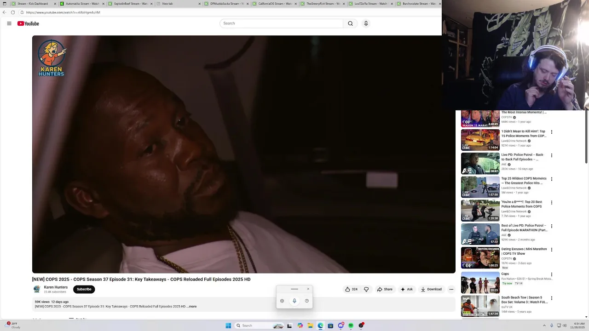Viewport: 589px width, 331px height.
Task: Open the 1:14:04 Law&Crime Police Moments thumbnail
Action: (x=480, y=140)
